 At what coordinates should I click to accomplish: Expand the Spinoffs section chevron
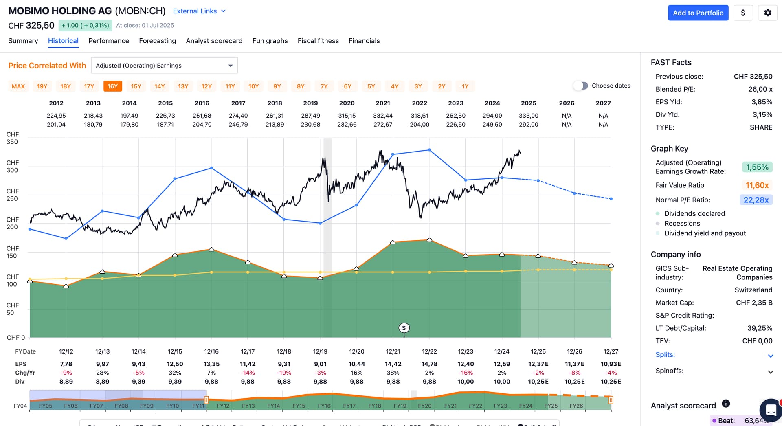pyautogui.click(x=770, y=372)
